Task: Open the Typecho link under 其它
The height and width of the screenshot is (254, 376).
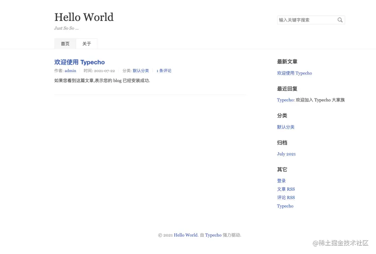Action: [x=285, y=206]
